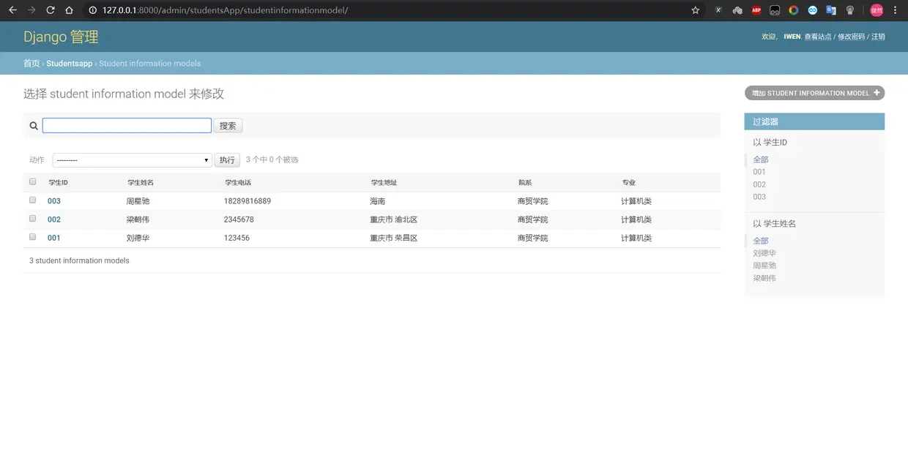The width and height of the screenshot is (908, 466).
Task: Click the site info icon in address bar
Action: click(92, 10)
